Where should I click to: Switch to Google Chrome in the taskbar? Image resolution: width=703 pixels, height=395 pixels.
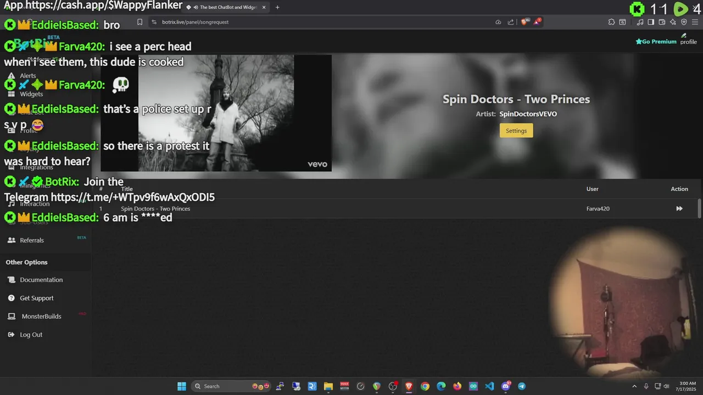(425, 386)
